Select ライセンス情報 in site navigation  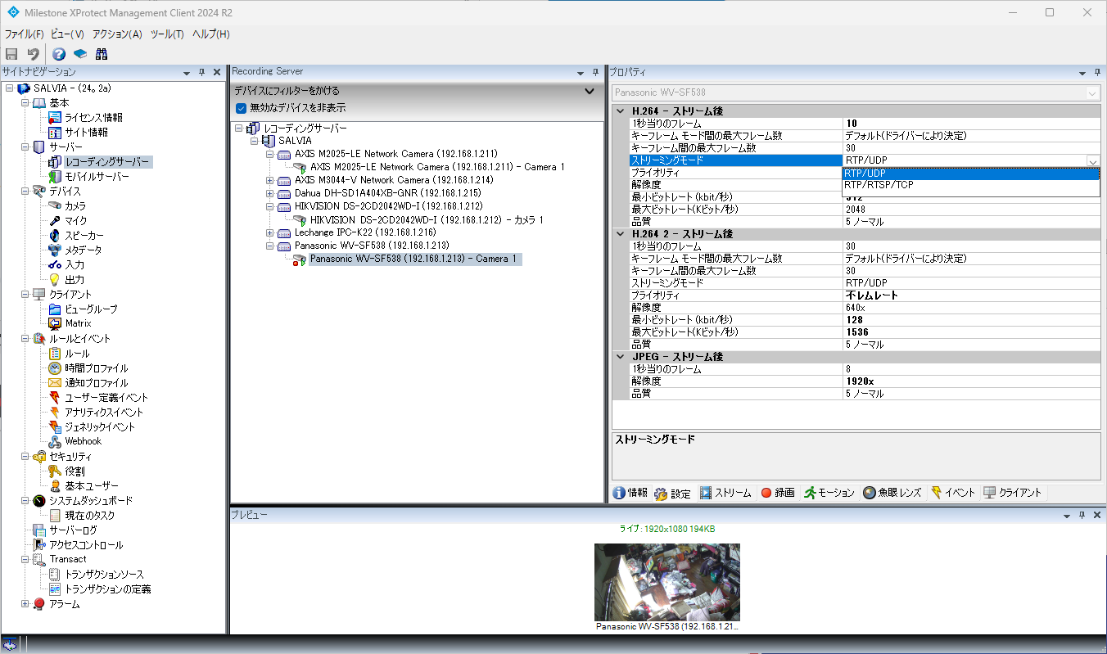[x=93, y=118]
